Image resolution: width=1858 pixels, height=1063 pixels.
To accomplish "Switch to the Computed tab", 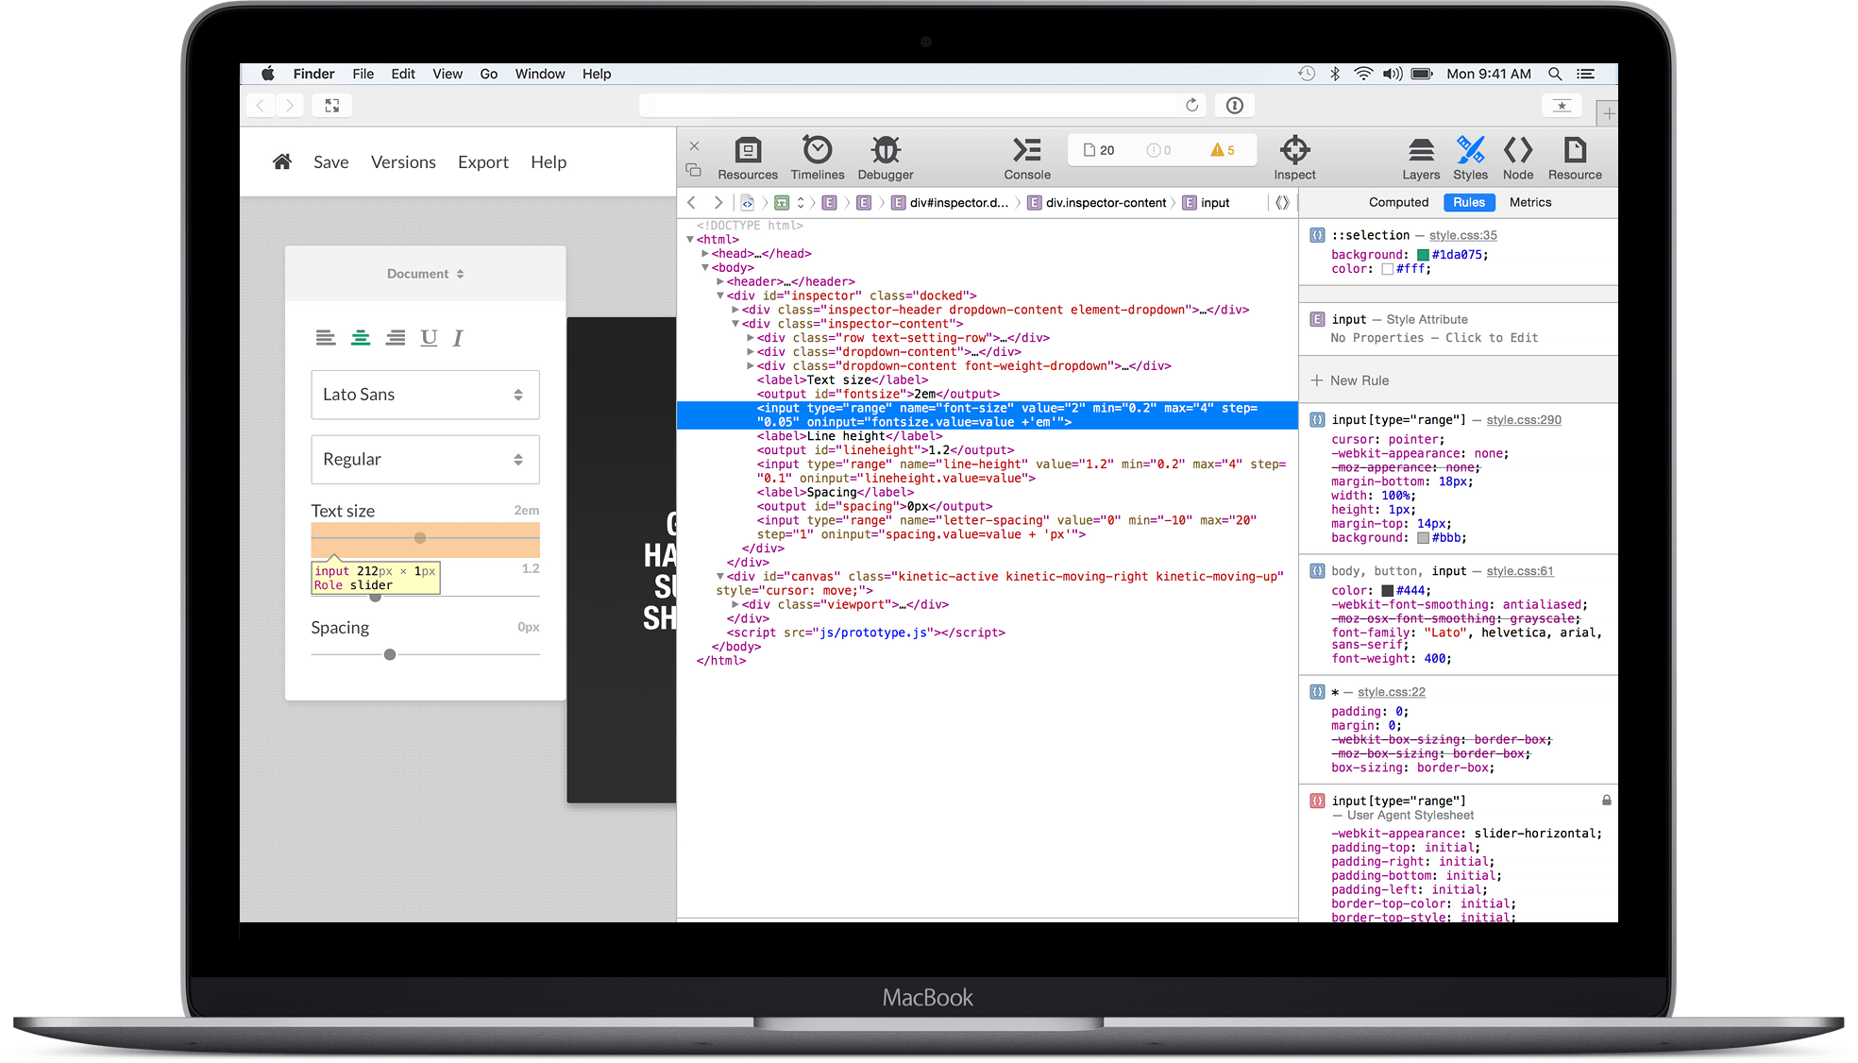I will coord(1398,202).
